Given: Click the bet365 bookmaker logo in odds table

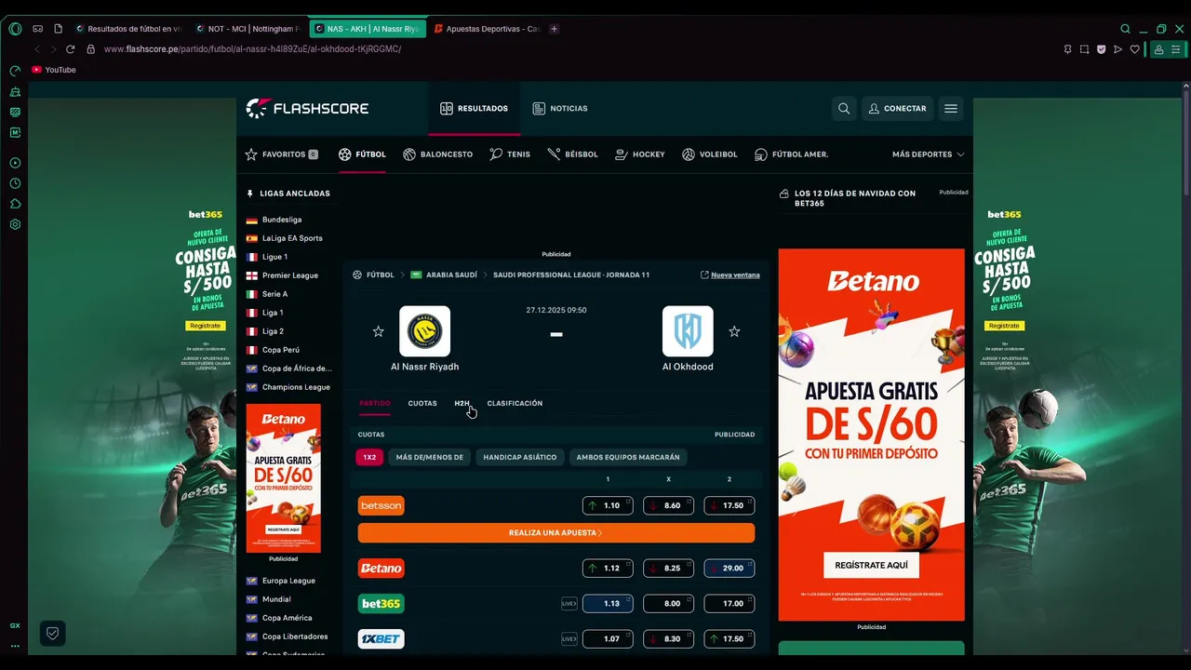Looking at the screenshot, I should coord(381,604).
